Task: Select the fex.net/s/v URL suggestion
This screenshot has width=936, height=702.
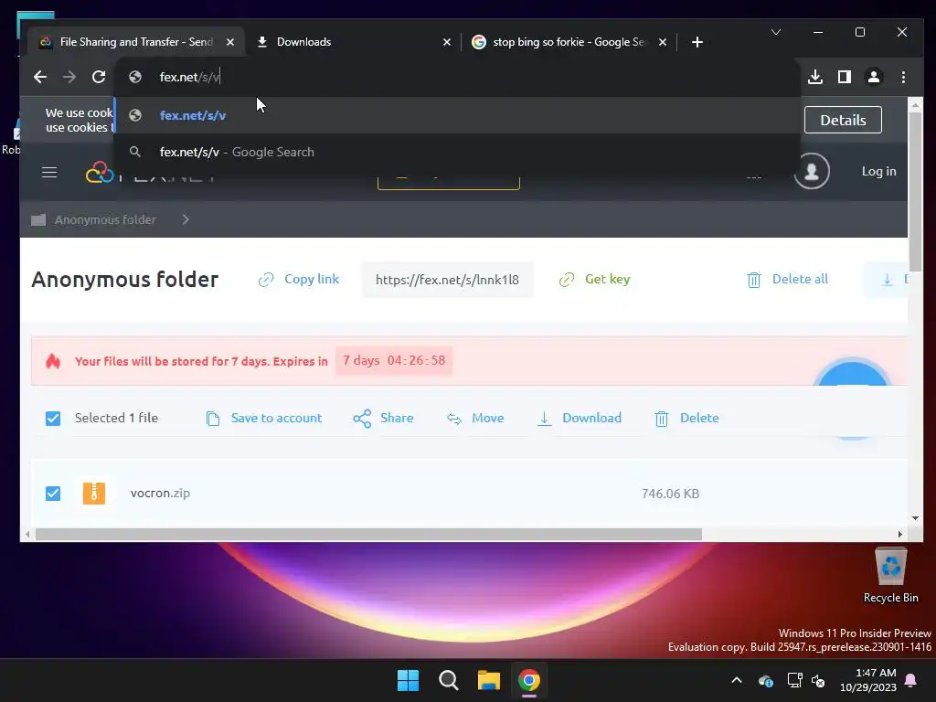Action: pyautogui.click(x=457, y=115)
